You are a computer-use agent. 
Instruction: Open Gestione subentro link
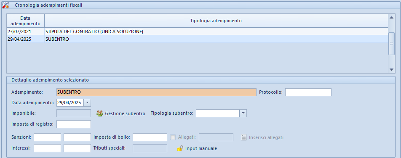tap(125, 113)
